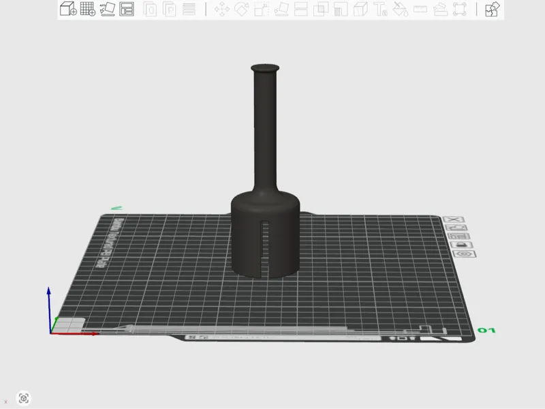Open plate settings hexagon icon

click(464, 254)
